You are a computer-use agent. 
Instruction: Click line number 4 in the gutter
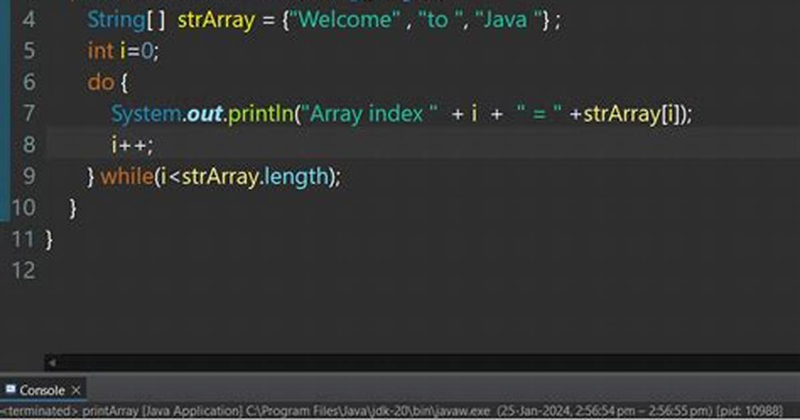click(29, 20)
